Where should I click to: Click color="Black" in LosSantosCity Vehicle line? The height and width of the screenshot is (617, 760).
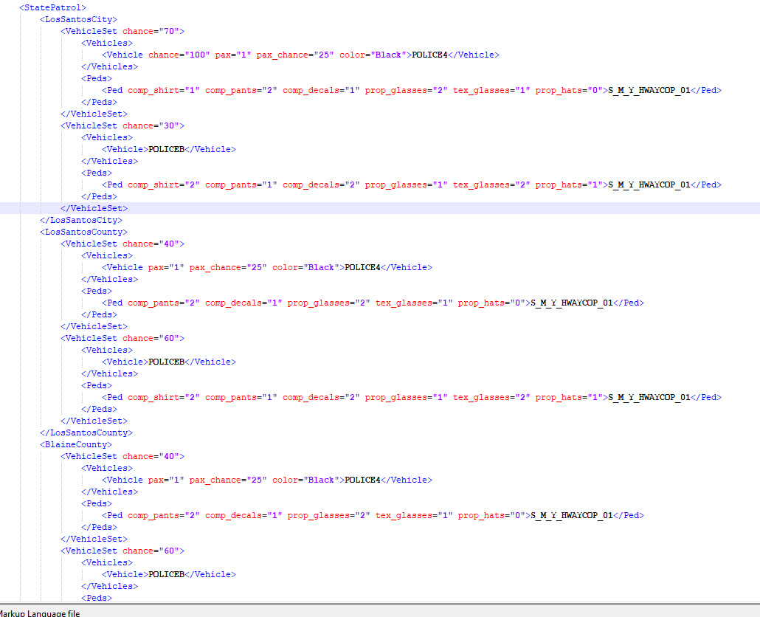pyautogui.click(x=373, y=55)
